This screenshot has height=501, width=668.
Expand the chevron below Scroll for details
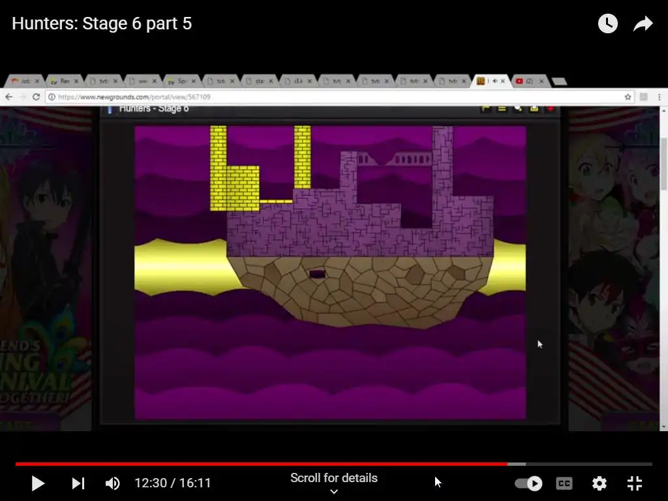(x=334, y=492)
